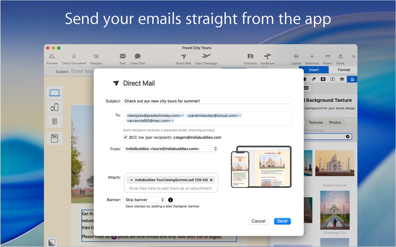This screenshot has height=247, width=396.
Task: Click the Share toolbar icon
Action: coord(341,56)
